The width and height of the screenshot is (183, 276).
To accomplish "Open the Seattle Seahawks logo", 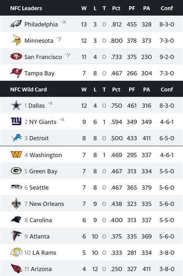I will [16, 187].
